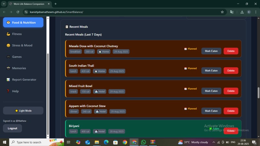Click the flexed arm Fitness icon

[8, 34]
